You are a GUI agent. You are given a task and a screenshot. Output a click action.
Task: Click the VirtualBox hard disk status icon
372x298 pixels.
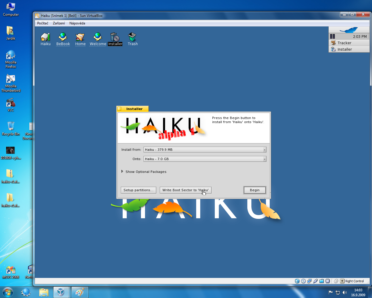tap(297, 281)
